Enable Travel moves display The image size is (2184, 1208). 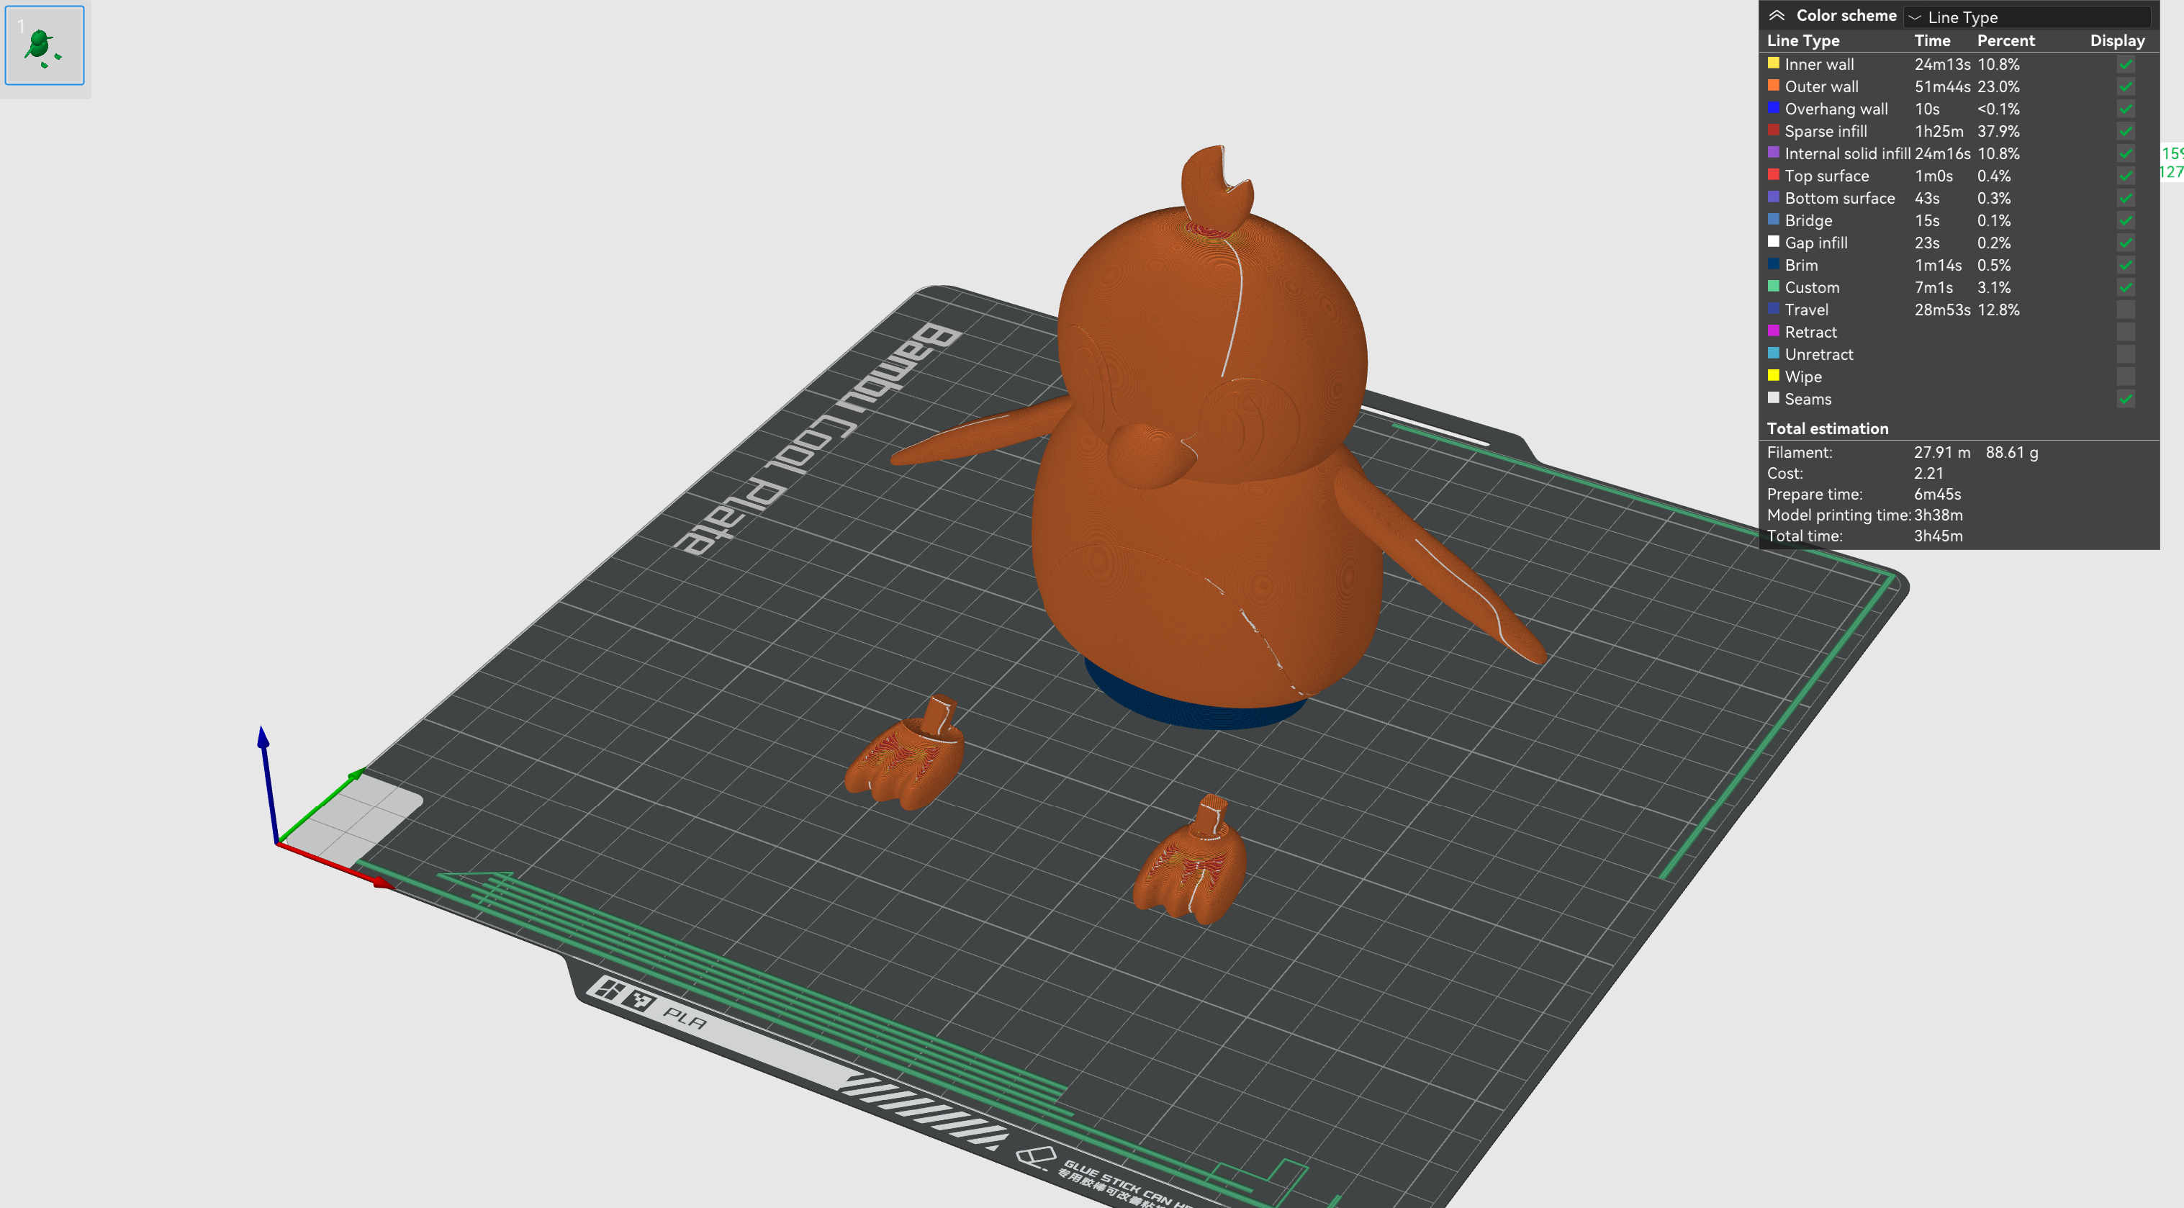(x=2126, y=310)
